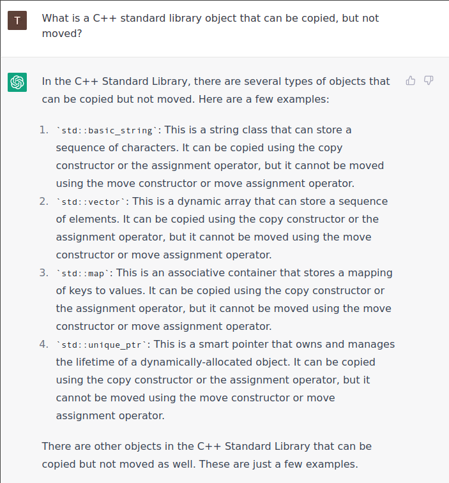Click the brown user avatar labeled T
This screenshot has width=449, height=483.
tap(17, 20)
